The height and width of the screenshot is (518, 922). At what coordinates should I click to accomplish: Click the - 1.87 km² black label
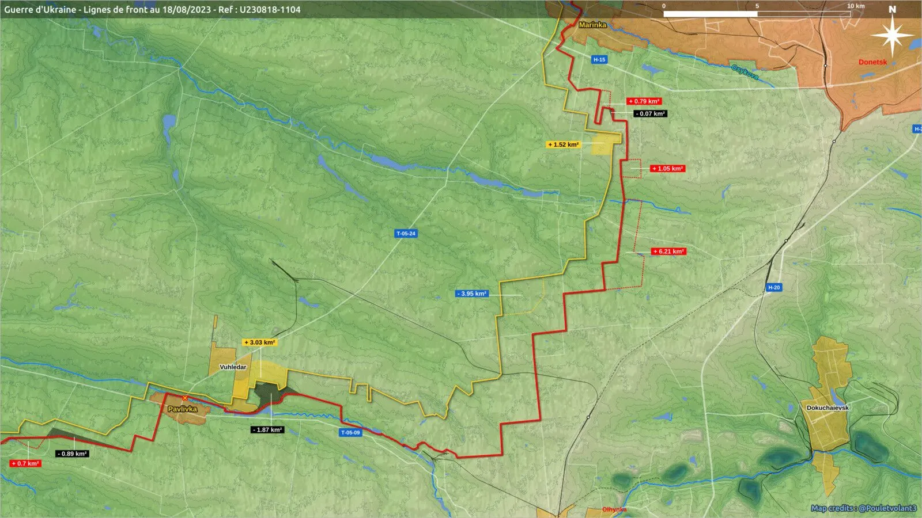(x=267, y=430)
